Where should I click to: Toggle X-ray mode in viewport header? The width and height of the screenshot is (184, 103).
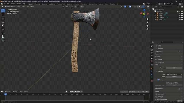135,7
